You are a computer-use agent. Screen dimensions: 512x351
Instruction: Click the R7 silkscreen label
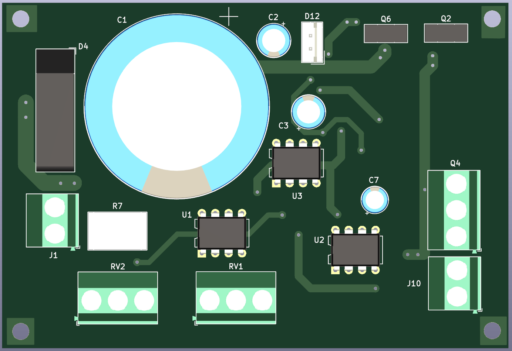point(117,206)
